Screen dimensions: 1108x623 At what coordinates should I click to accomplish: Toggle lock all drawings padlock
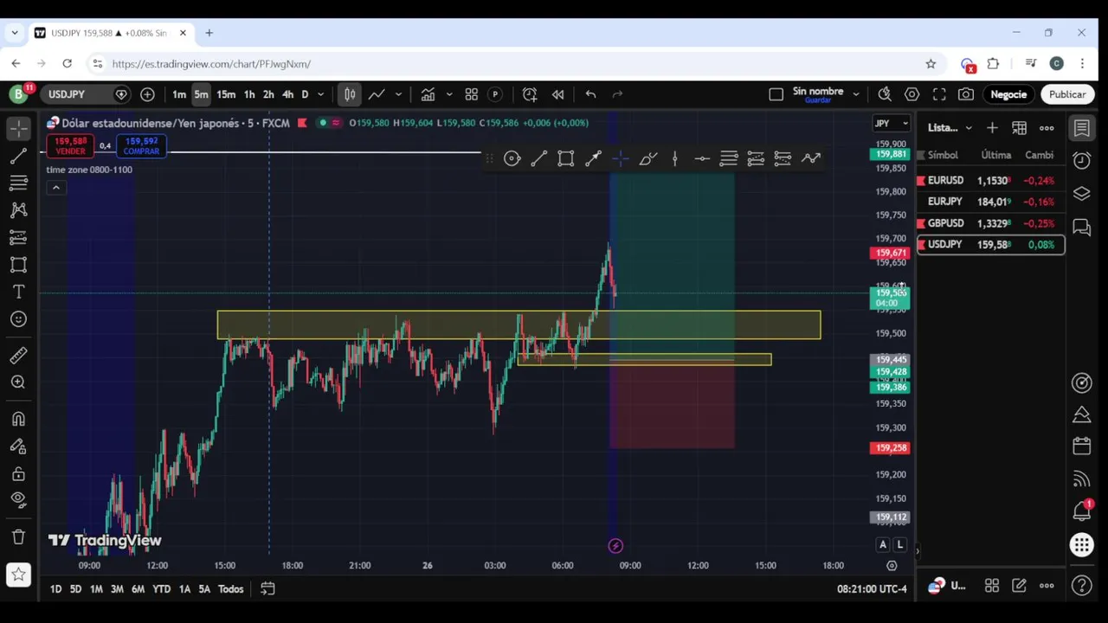(x=18, y=474)
